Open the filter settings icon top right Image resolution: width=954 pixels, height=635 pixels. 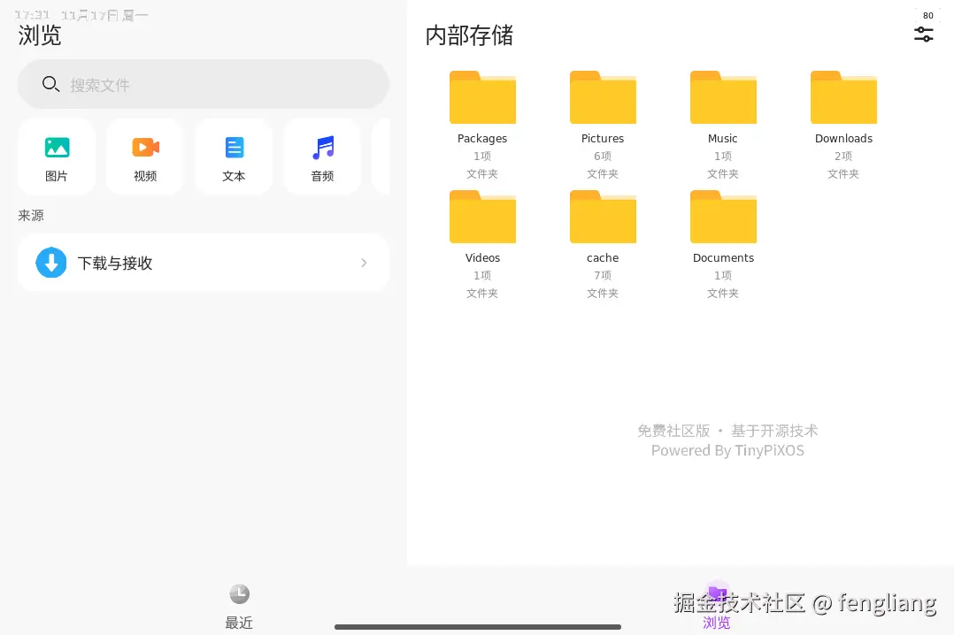[x=923, y=34]
